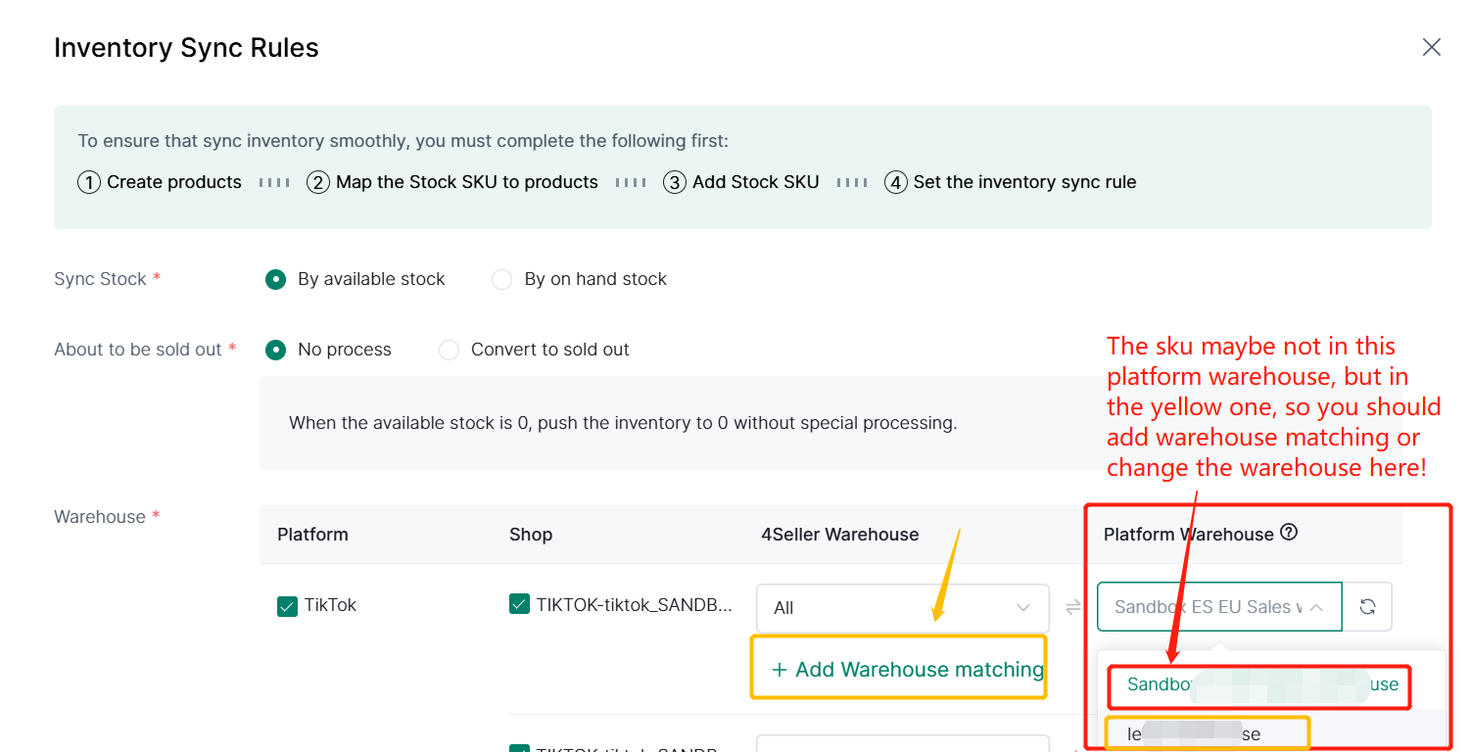Choose By on hand stock option

(x=502, y=279)
